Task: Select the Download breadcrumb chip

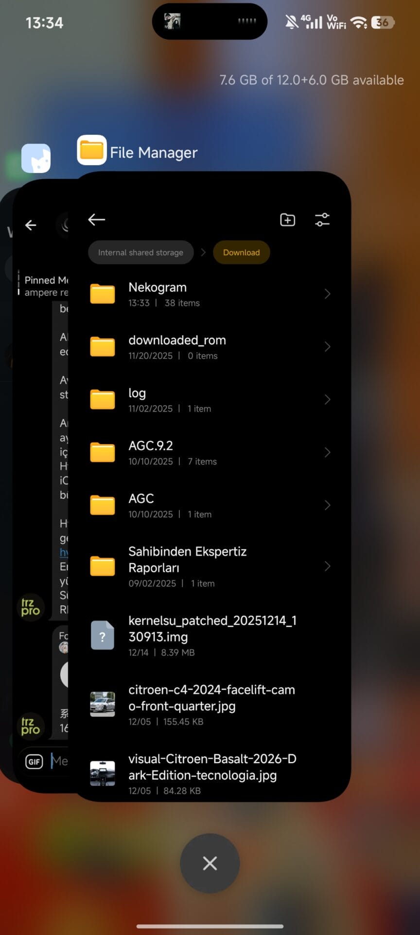Action: pyautogui.click(x=241, y=252)
